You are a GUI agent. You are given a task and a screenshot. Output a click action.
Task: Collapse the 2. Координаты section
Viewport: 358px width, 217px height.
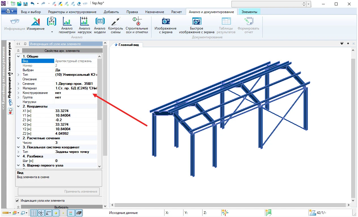coord(18,106)
